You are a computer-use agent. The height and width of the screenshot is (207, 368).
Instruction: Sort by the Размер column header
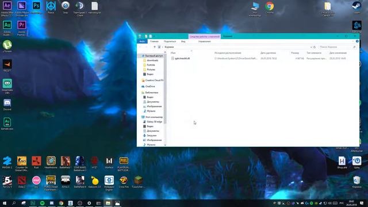point(295,53)
